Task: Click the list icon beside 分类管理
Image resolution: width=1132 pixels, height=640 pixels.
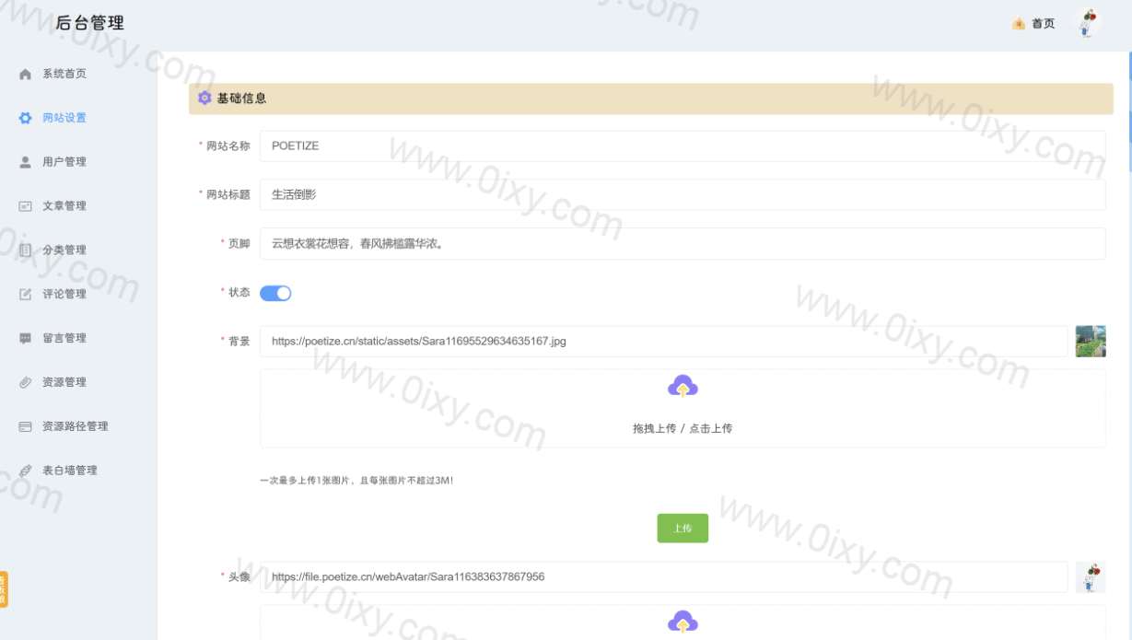Action: 26,250
